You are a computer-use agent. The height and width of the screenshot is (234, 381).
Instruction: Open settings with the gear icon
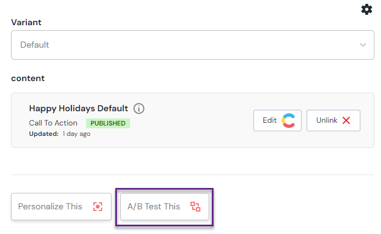366,9
